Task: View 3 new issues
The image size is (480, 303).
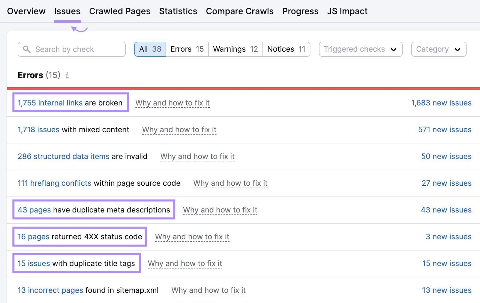Action: click(x=449, y=237)
